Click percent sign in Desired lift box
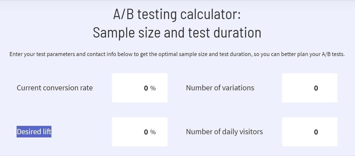The width and height of the screenshot is (355, 156). [x=153, y=132]
